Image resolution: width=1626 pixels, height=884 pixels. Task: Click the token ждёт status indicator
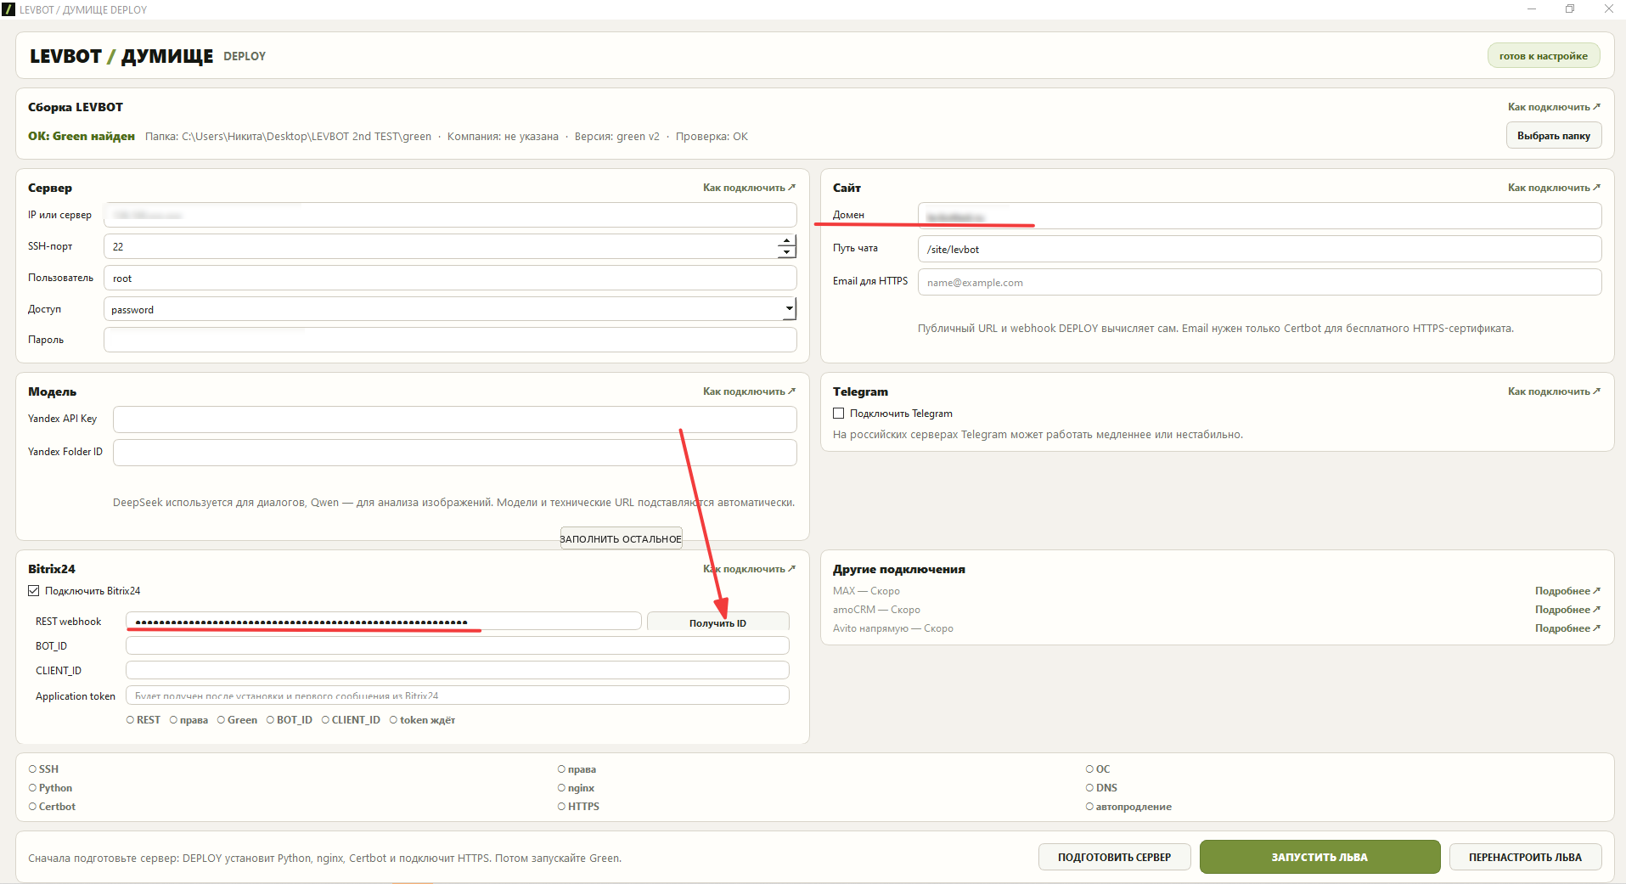422,720
